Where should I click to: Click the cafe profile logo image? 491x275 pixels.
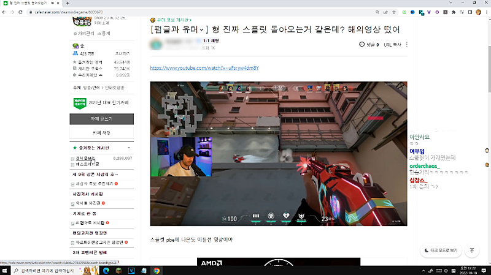click(82, 21)
